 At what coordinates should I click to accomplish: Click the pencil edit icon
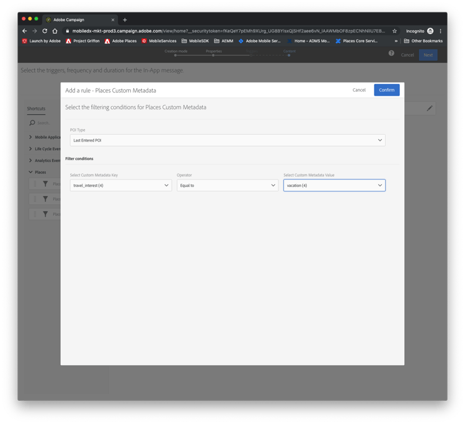(430, 109)
